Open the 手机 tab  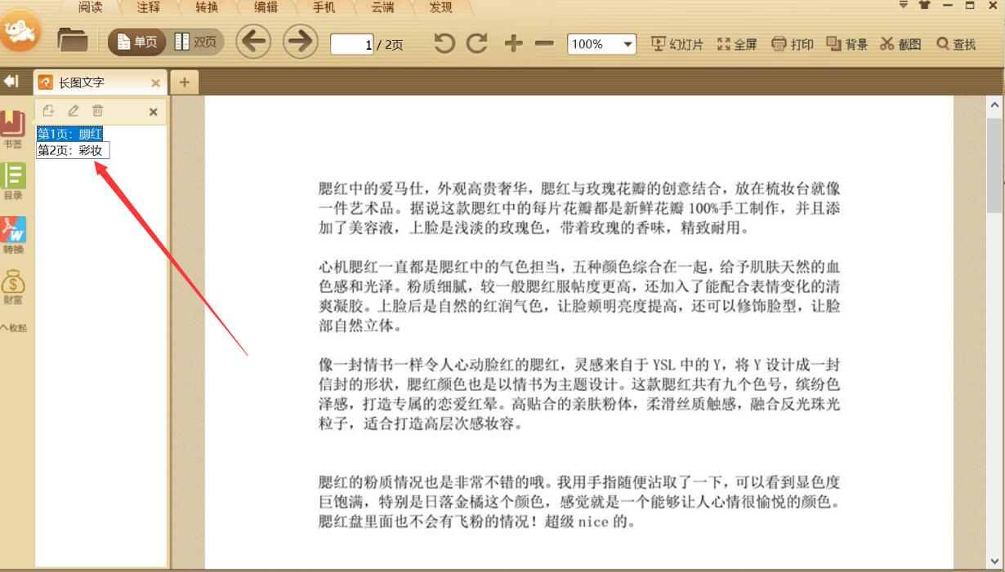pyautogui.click(x=324, y=7)
